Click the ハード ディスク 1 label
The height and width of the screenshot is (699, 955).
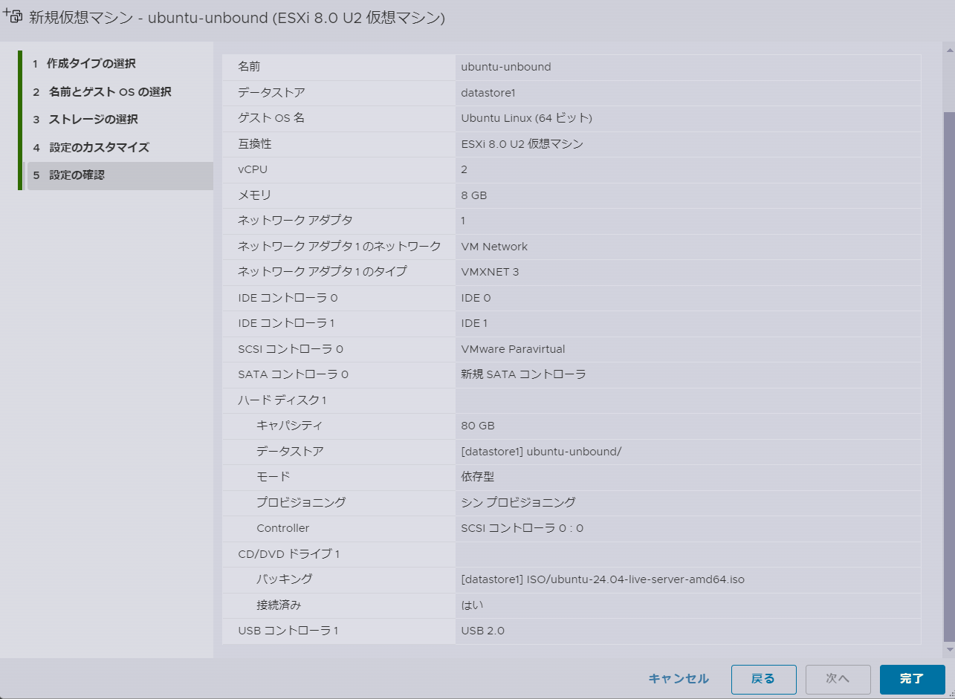tap(282, 400)
